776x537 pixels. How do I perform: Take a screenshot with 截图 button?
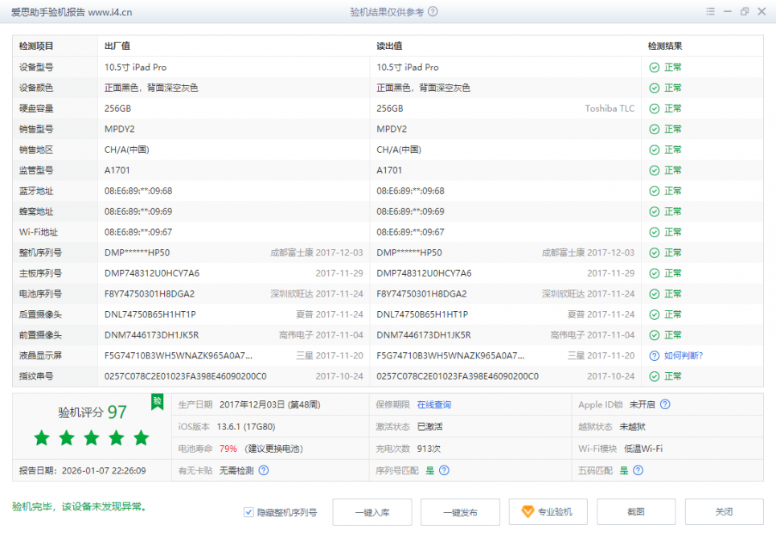636,512
